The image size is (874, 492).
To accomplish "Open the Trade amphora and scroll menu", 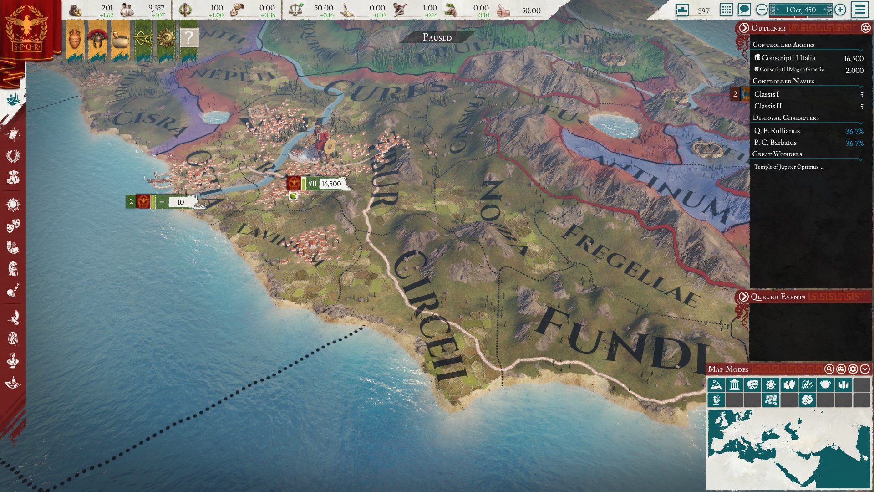I will click(x=13, y=247).
